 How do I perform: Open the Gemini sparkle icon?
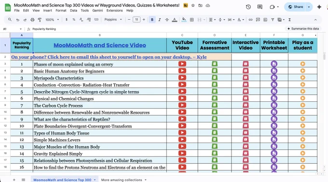[x=319, y=7]
